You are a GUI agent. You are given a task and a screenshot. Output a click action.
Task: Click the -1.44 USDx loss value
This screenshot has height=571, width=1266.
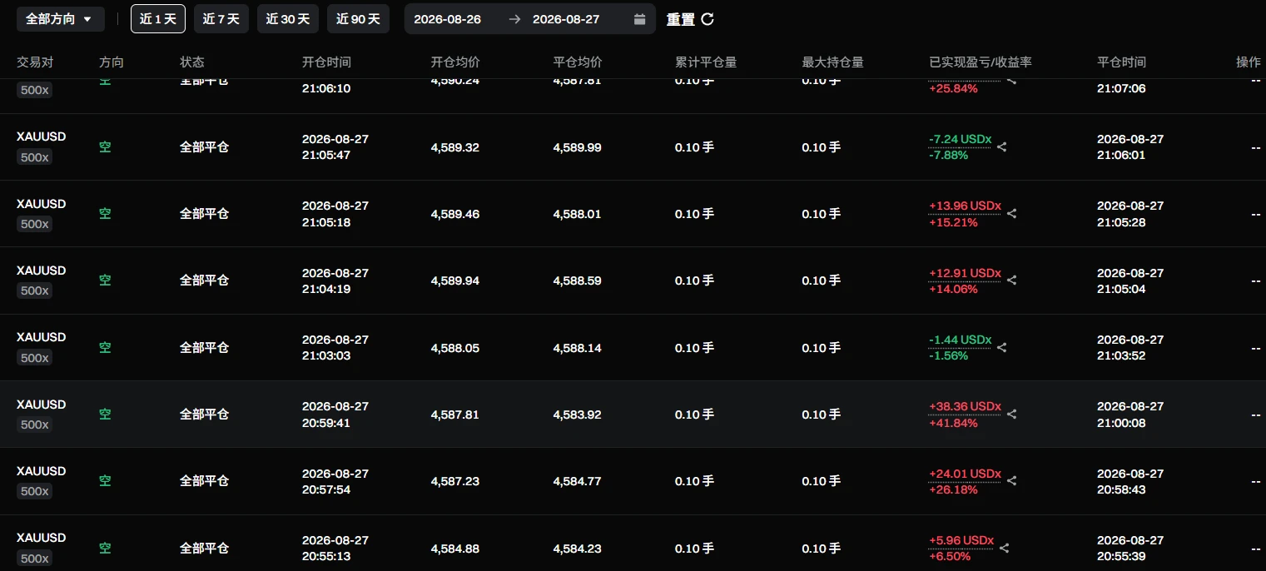(x=961, y=340)
